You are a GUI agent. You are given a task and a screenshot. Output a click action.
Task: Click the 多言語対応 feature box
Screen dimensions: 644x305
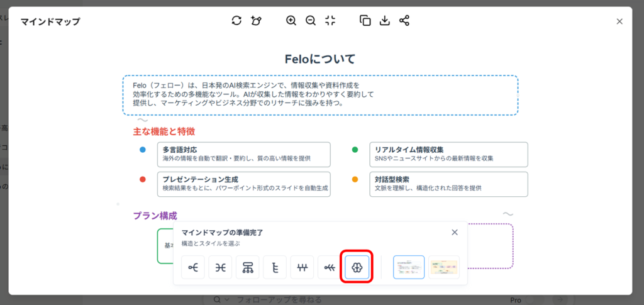[243, 154]
